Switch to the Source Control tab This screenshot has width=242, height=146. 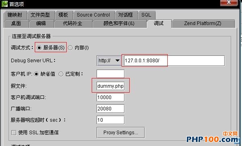click(94, 15)
